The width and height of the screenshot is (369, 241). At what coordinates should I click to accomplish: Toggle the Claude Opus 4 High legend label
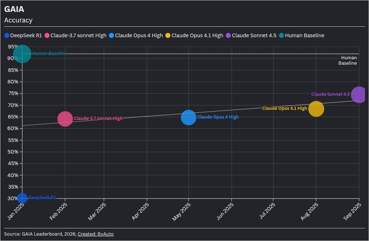[x=139, y=35]
